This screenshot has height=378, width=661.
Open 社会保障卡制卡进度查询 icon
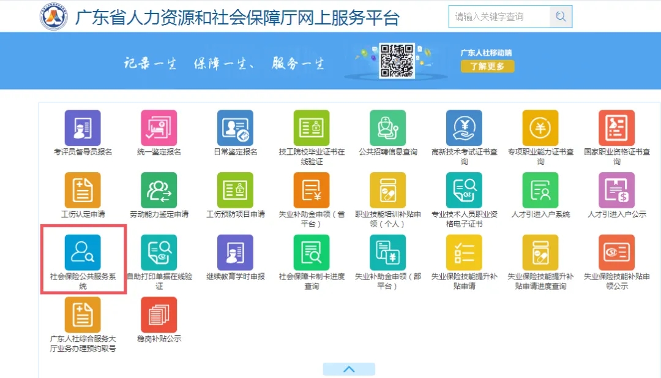click(x=312, y=252)
